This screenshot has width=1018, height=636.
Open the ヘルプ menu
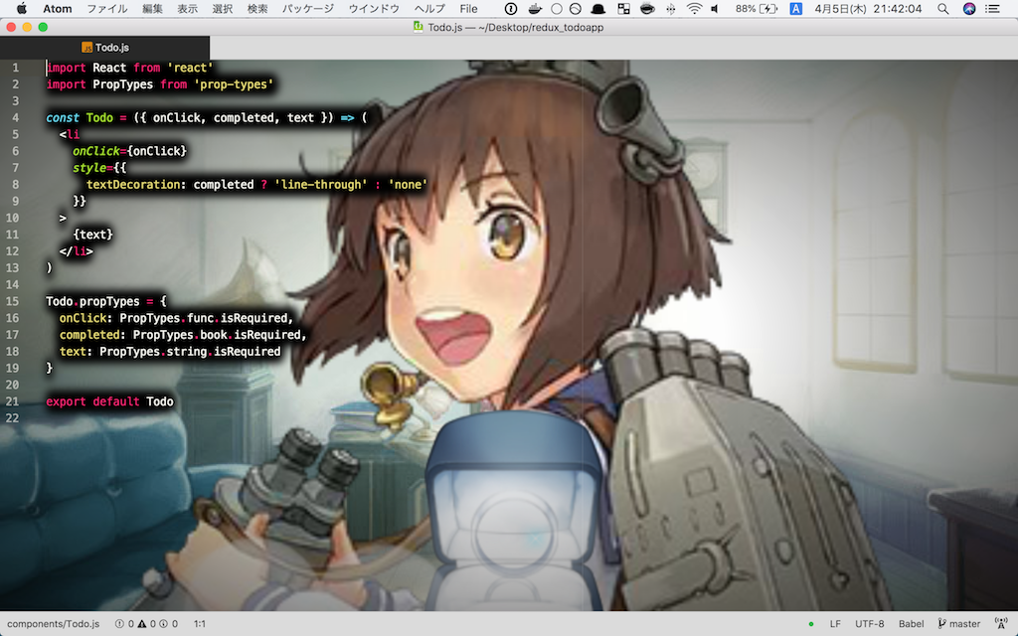point(429,8)
